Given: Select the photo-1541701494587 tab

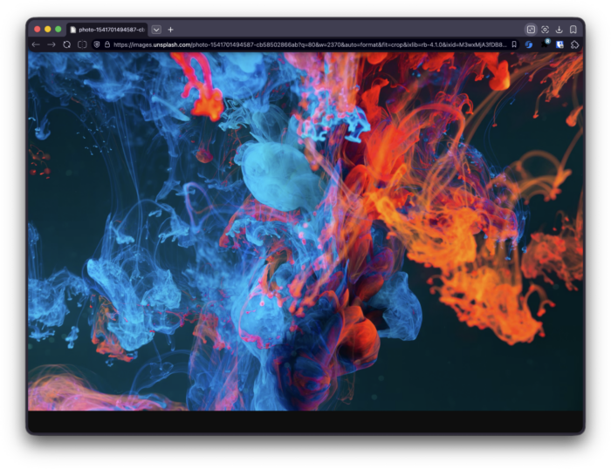Looking at the screenshot, I should pos(108,30).
